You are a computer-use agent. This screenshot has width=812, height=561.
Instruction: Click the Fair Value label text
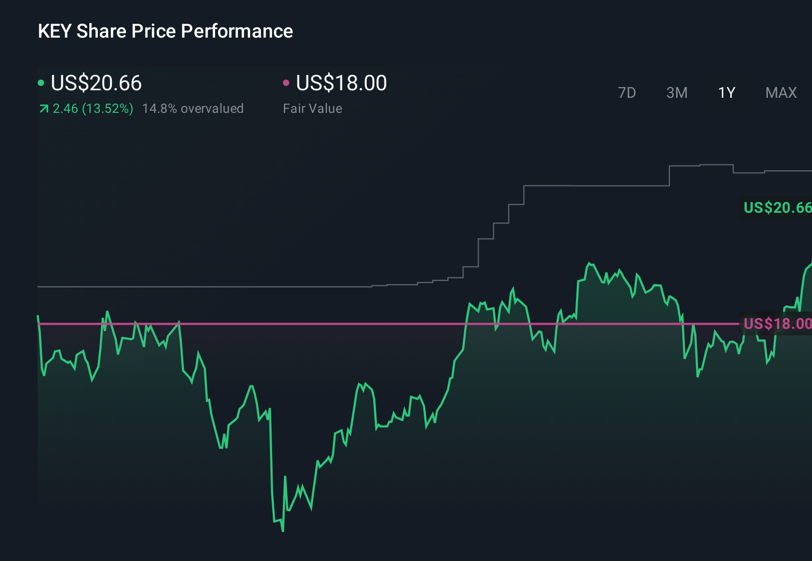[x=312, y=109]
